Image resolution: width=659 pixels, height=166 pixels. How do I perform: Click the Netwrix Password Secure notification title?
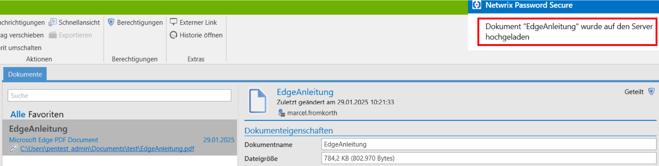(529, 5)
